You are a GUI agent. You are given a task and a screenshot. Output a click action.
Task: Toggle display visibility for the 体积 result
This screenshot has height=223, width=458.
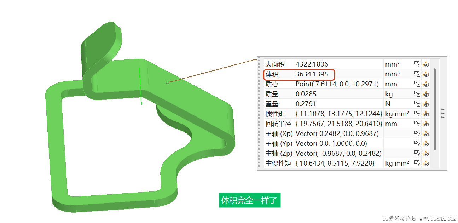(x=426, y=74)
